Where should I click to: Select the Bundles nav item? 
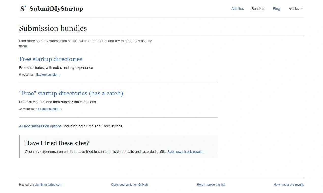[258, 9]
